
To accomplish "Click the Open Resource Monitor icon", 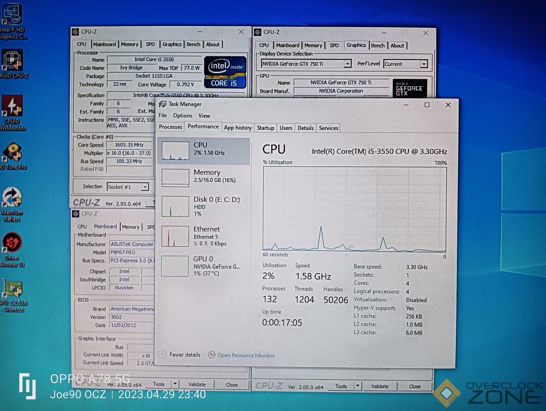I will [212, 355].
